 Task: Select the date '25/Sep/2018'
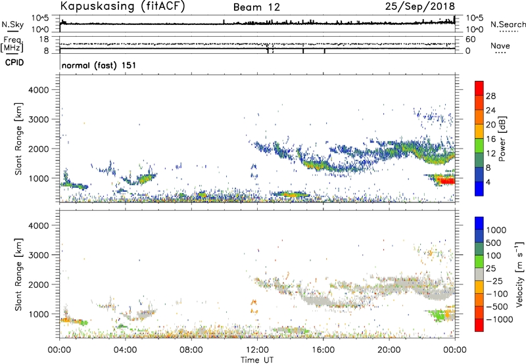tap(420, 7)
